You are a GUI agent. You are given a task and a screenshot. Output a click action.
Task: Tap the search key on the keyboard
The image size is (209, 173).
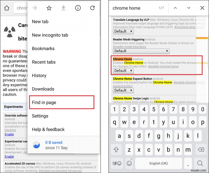200,163
